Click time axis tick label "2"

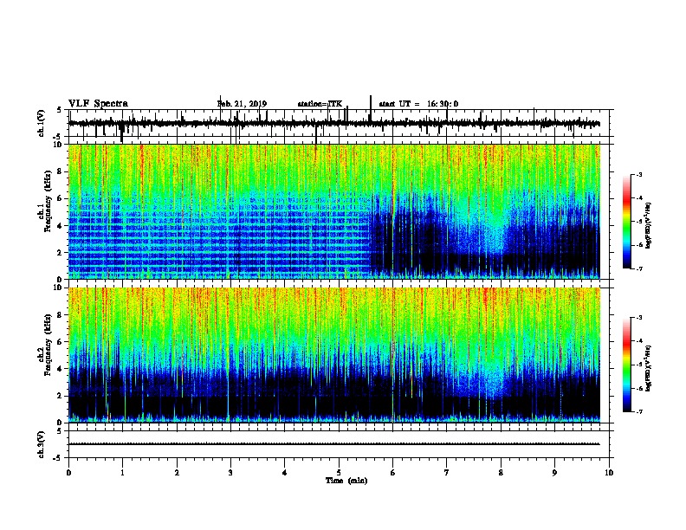point(177,473)
